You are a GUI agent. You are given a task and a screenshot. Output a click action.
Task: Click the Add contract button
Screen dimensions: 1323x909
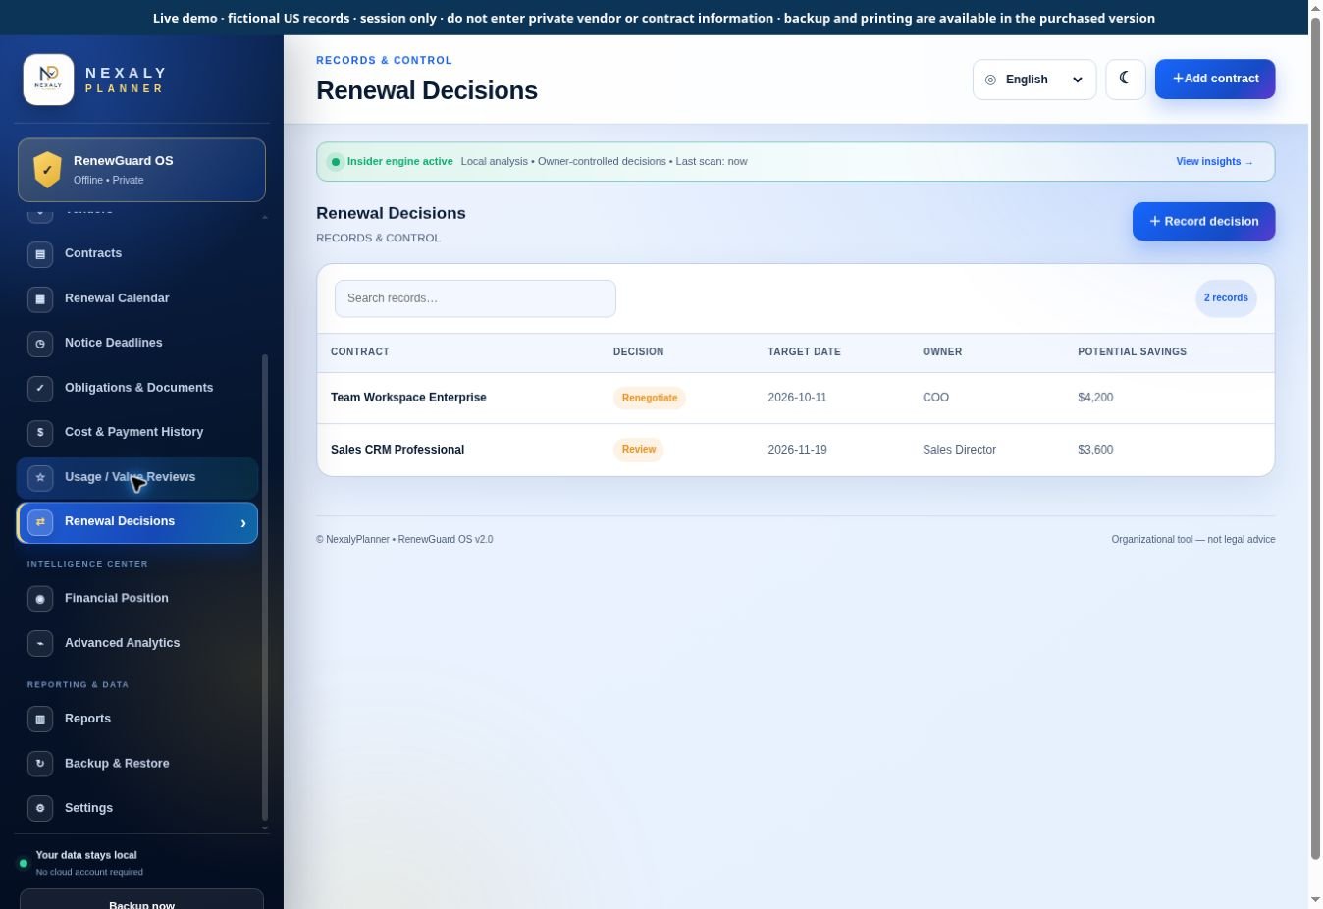[1215, 79]
